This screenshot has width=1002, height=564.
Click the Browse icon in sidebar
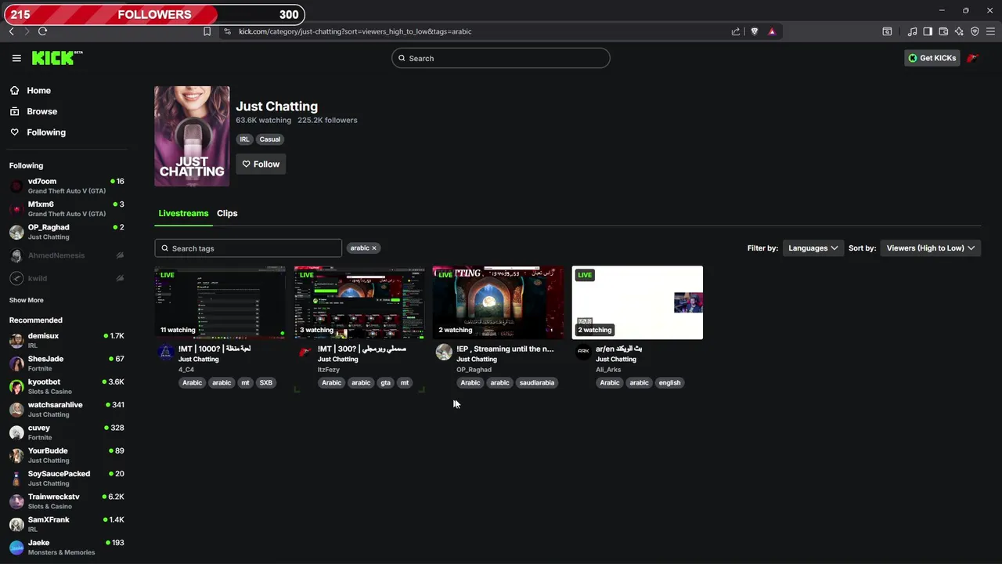point(15,111)
